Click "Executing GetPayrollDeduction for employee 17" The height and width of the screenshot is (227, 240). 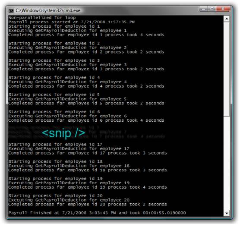(x=69, y=149)
